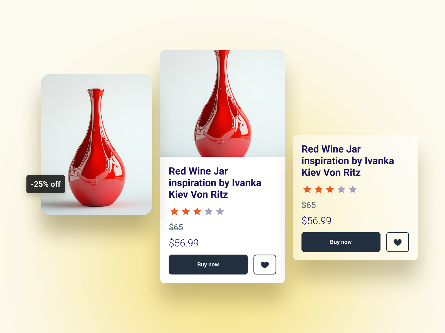Click the heart wishlist icon on the right card
The width and height of the screenshot is (445, 333).
click(397, 242)
